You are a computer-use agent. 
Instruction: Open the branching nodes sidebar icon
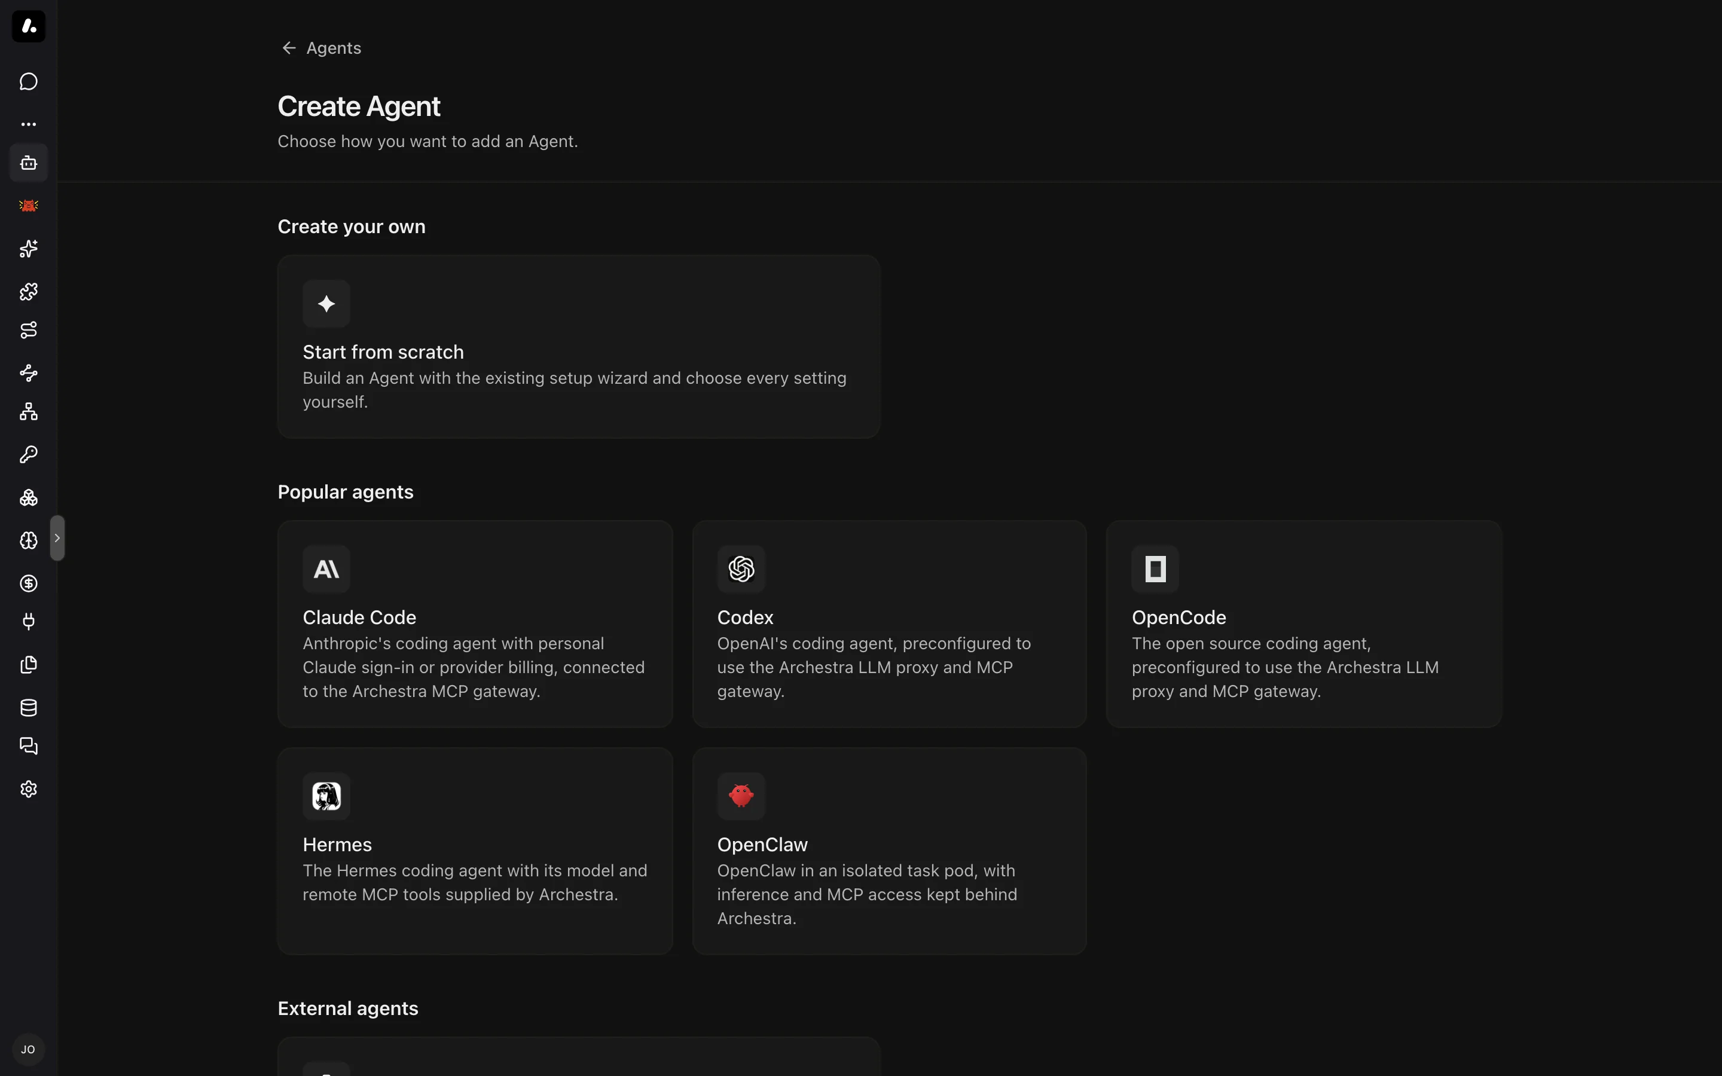[x=29, y=373]
